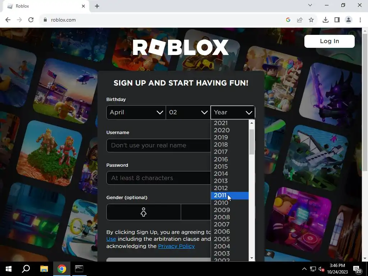Image resolution: width=368 pixels, height=276 pixels.
Task: Collapse the Year dropdown
Action: (x=233, y=112)
